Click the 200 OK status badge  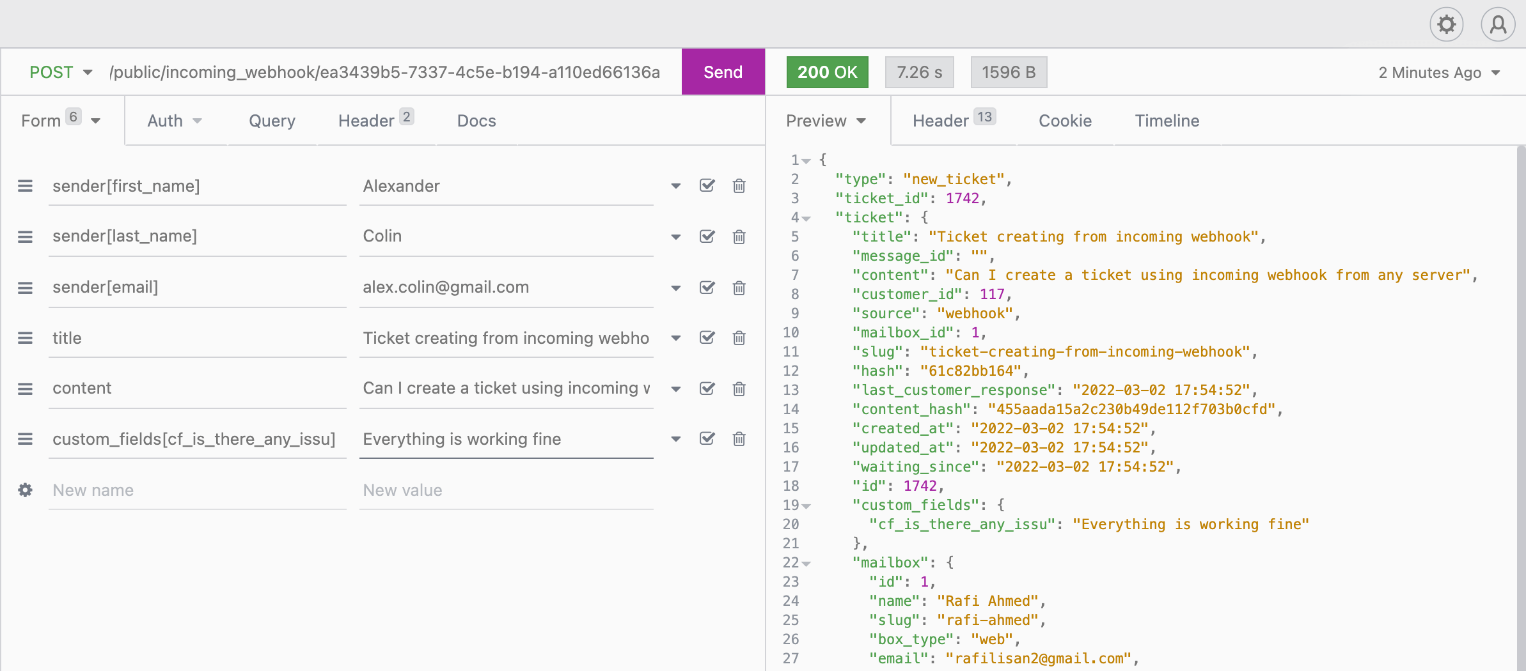[x=827, y=72]
